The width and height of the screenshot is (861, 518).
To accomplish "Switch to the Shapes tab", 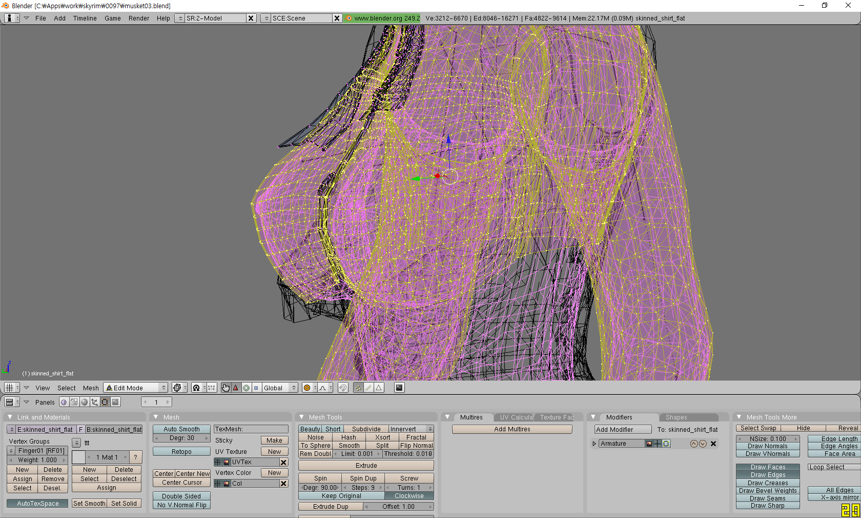I will 688,417.
